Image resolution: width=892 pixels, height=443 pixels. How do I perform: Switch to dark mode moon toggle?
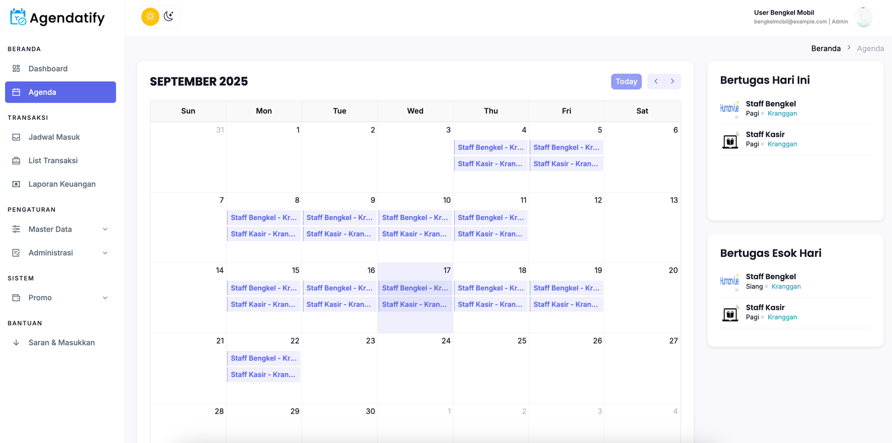tap(169, 17)
